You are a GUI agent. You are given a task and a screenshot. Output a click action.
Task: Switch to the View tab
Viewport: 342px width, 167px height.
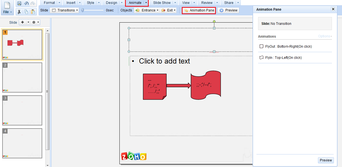pos(186,3)
